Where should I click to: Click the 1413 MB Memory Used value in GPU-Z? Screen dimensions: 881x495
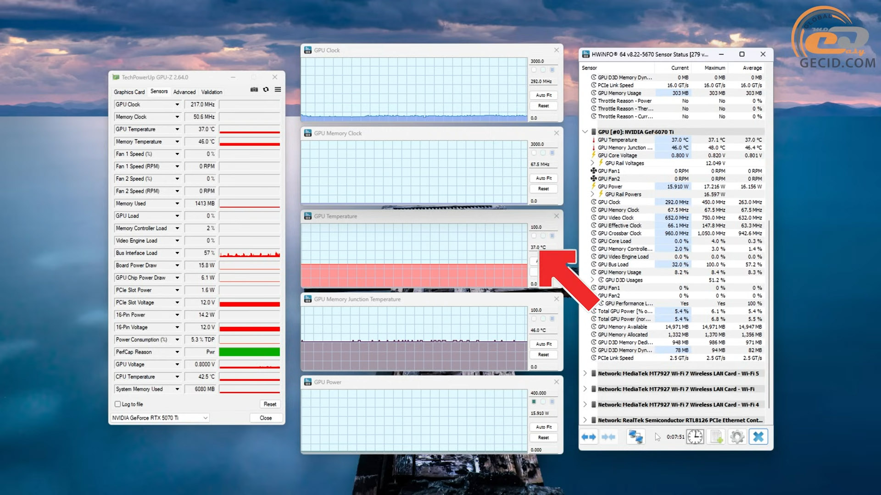coord(201,203)
